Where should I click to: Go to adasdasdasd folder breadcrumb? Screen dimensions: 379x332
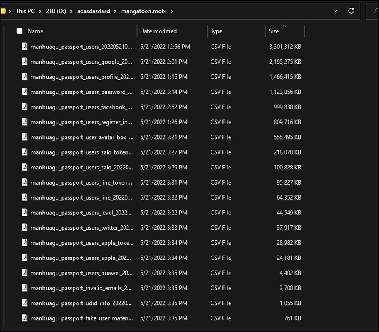click(94, 11)
